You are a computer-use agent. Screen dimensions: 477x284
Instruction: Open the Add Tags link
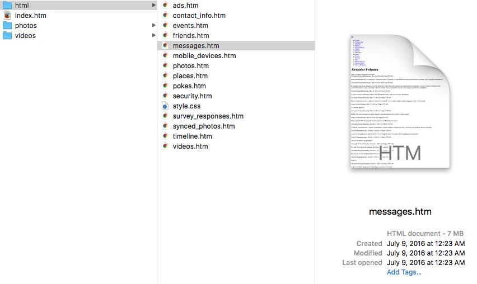tap(404, 272)
